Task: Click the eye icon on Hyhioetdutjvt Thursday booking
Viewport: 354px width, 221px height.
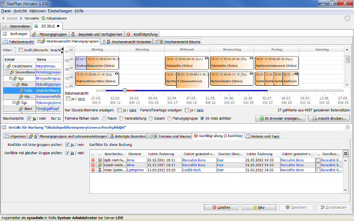Action: point(251,74)
